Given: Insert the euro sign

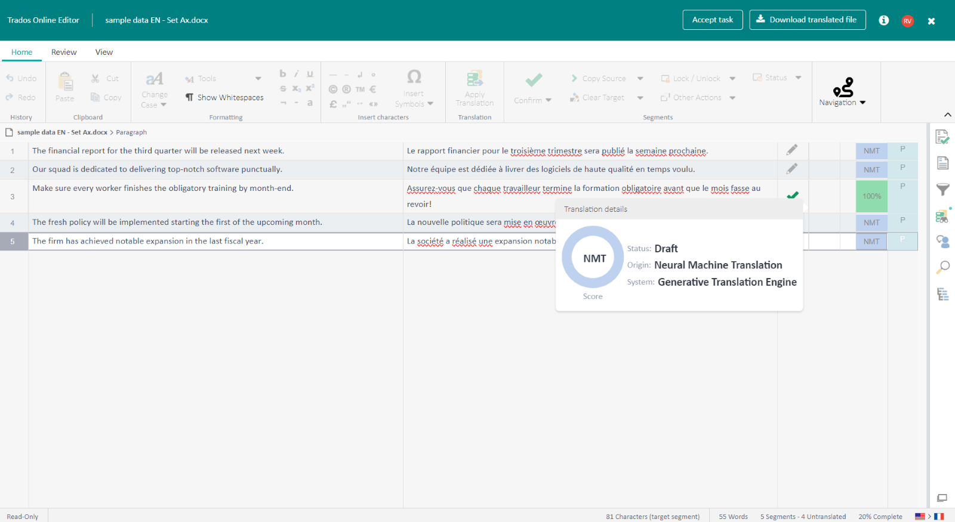Looking at the screenshot, I should pyautogui.click(x=373, y=89).
